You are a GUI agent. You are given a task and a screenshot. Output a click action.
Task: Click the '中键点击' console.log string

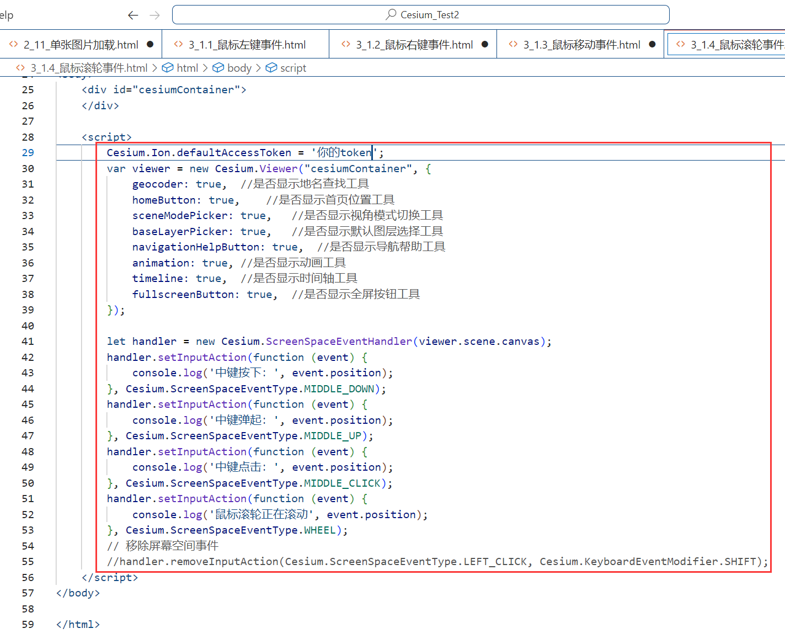coord(244,467)
